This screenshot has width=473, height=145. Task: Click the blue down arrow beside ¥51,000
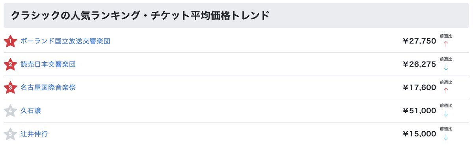coord(446,114)
